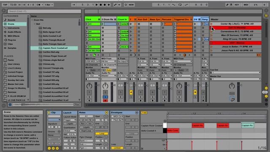
Task: Launch Center My Life scene
Action: 211,24
